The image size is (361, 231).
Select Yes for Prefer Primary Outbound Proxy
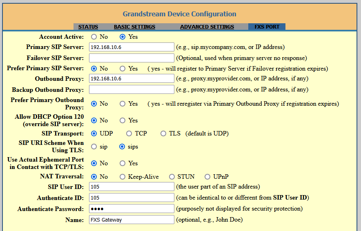pos(123,104)
